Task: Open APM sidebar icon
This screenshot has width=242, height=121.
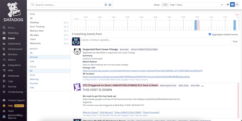Action: [4, 70]
